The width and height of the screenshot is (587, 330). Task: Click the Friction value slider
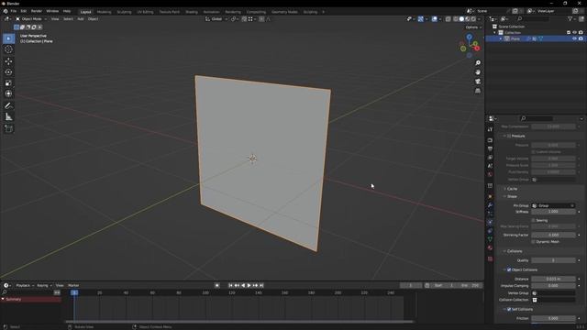[x=553, y=318]
